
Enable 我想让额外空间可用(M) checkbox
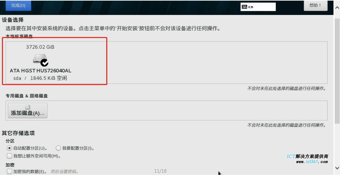click(9, 156)
